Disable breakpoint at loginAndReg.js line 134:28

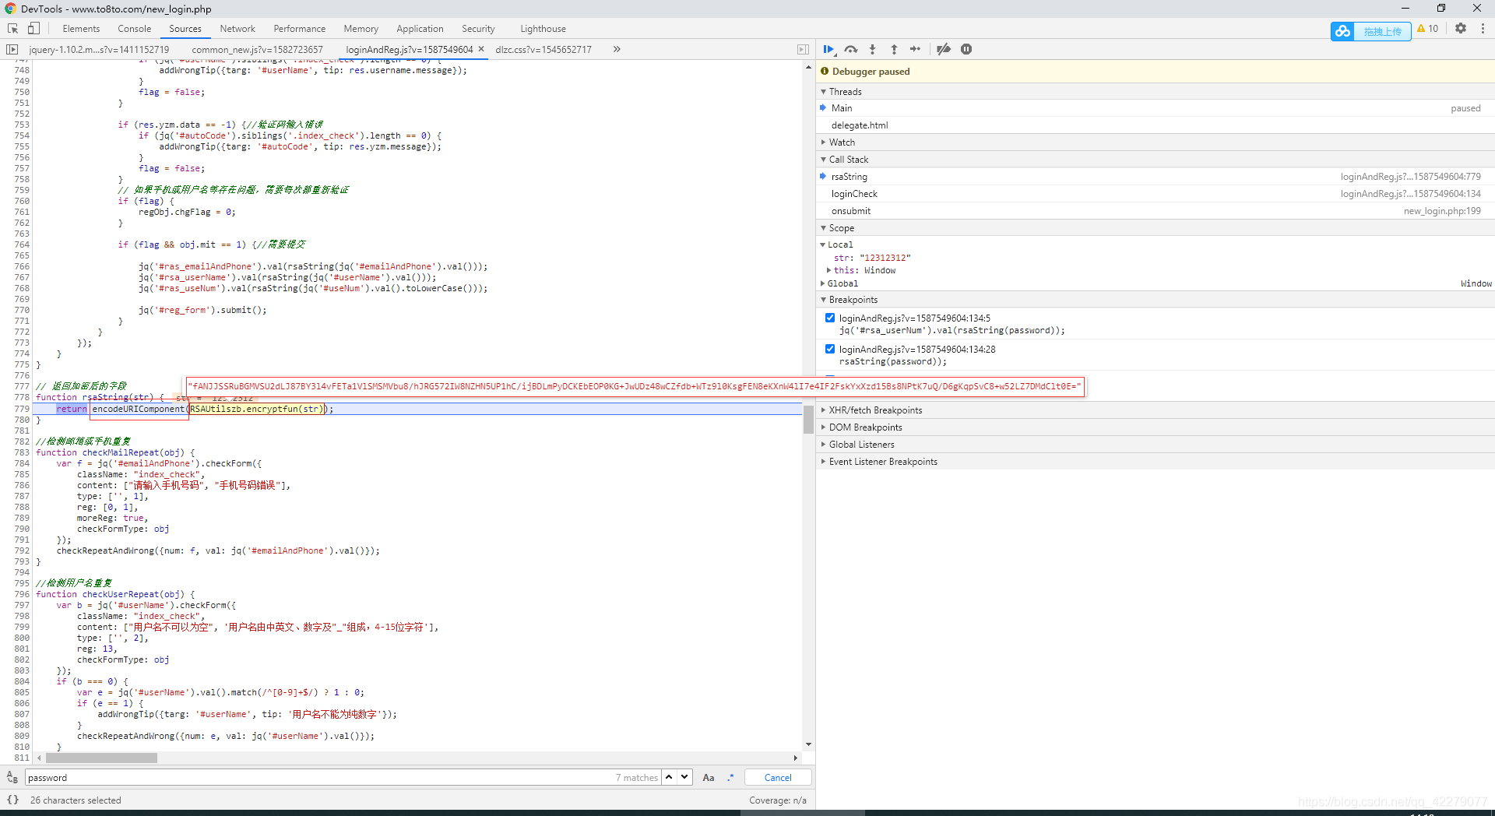830,349
